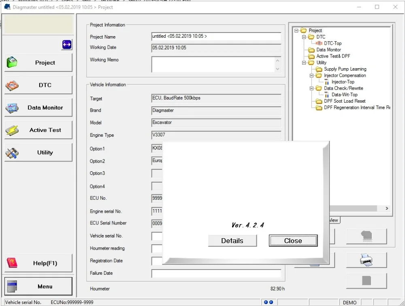Click the grayed ECU chip icon button
Screen dimensions: 405x306
point(366,236)
